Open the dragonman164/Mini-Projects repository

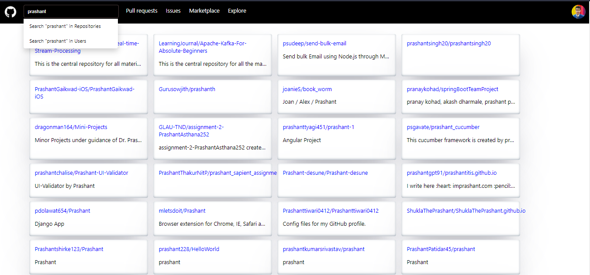pyautogui.click(x=70, y=127)
